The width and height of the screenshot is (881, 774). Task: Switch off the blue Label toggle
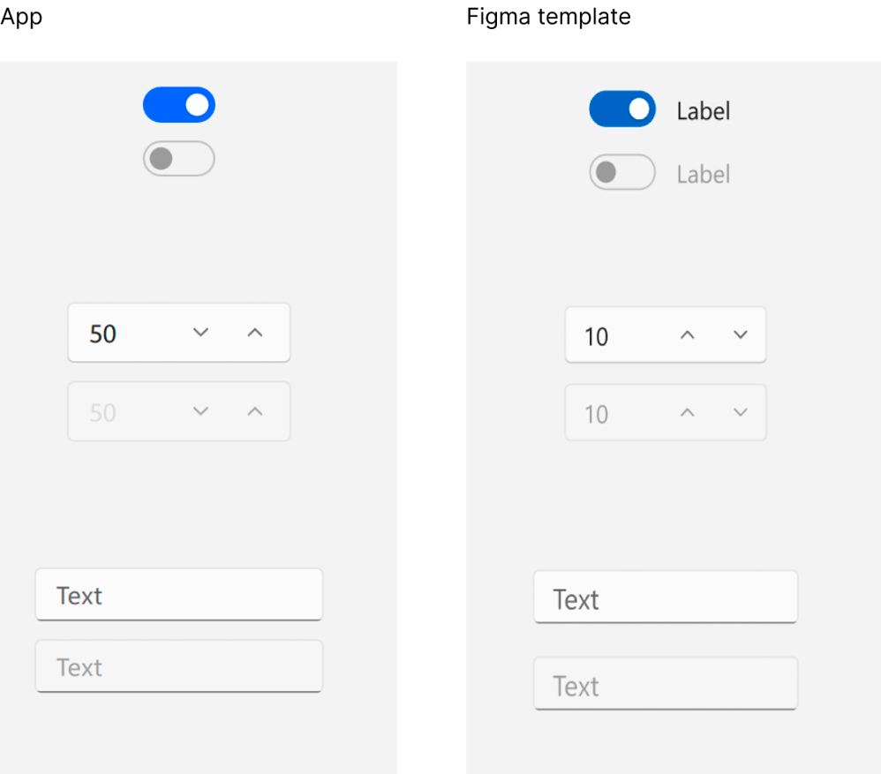[x=622, y=109]
